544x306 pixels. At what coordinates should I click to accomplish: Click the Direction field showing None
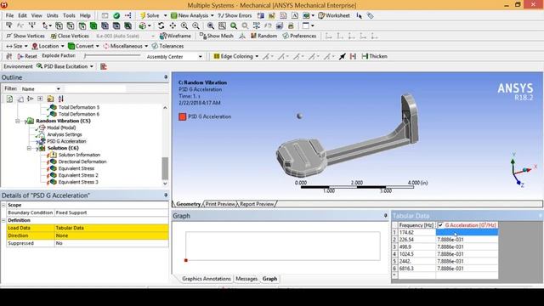point(111,235)
